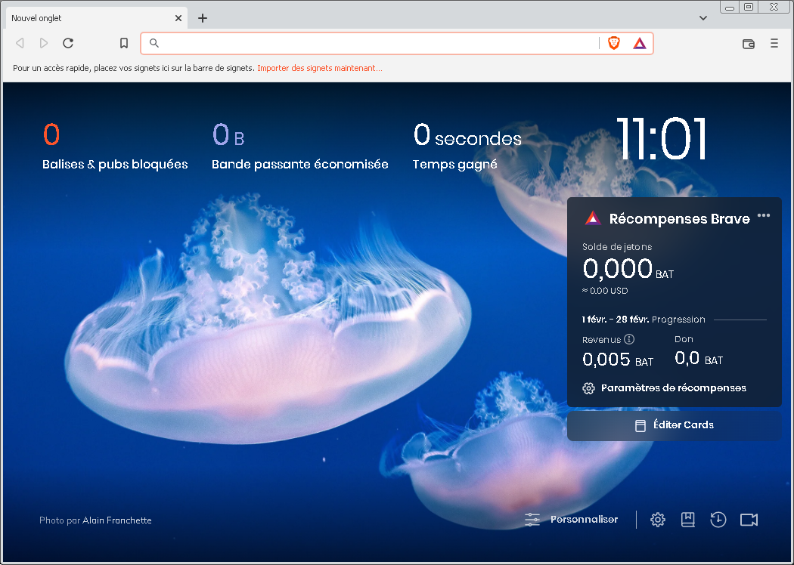Start a Brave Talk video call
The height and width of the screenshot is (565, 794).
point(749,520)
